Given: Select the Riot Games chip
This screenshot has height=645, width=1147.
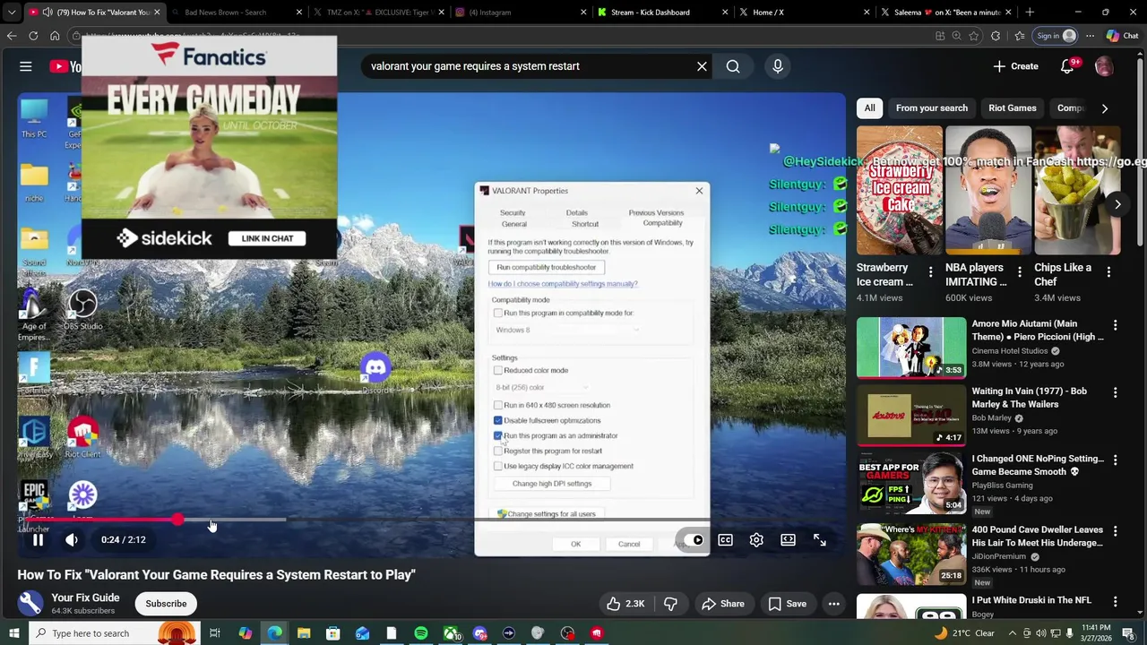Looking at the screenshot, I should coord(1013,108).
